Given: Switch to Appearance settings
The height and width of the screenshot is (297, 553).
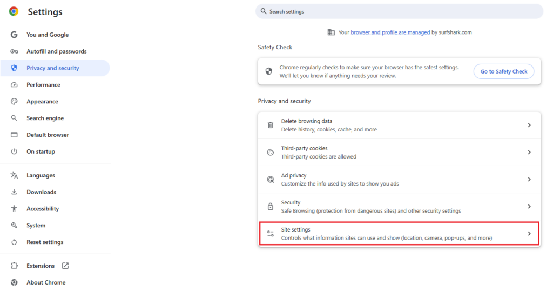Looking at the screenshot, I should 55,101.
